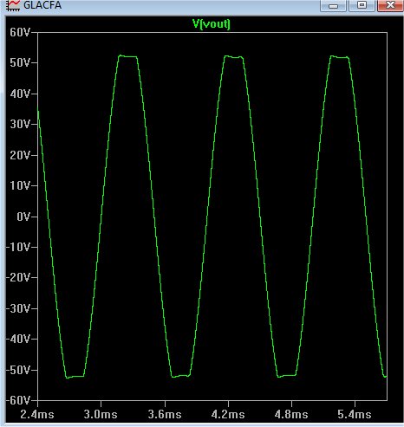The height and width of the screenshot is (427, 404).
Task: Click the 10V vertical axis label
Action: [20, 185]
